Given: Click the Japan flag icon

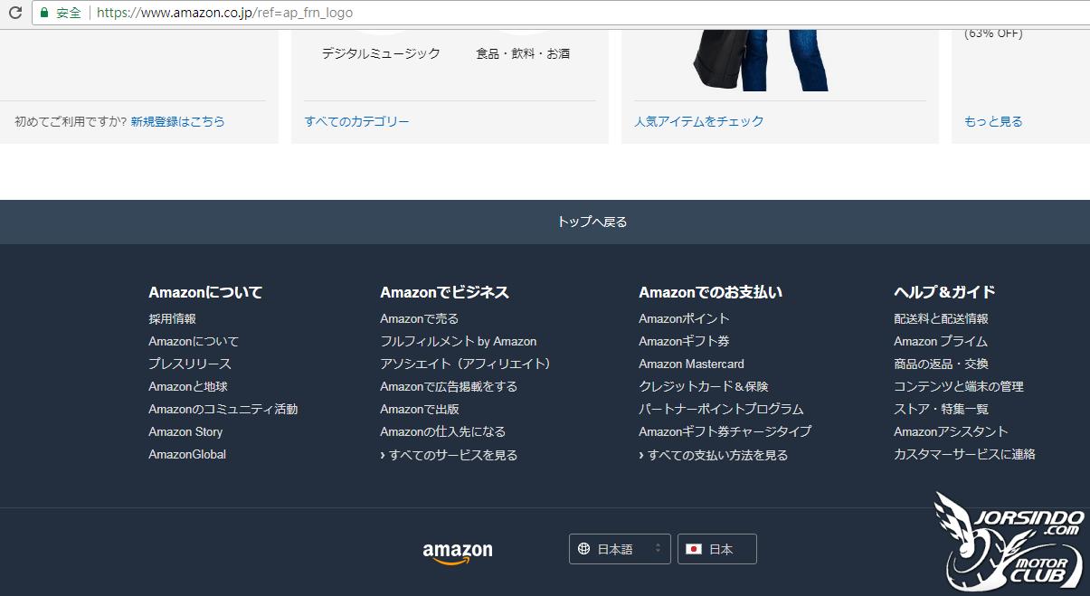Looking at the screenshot, I should coord(693,548).
